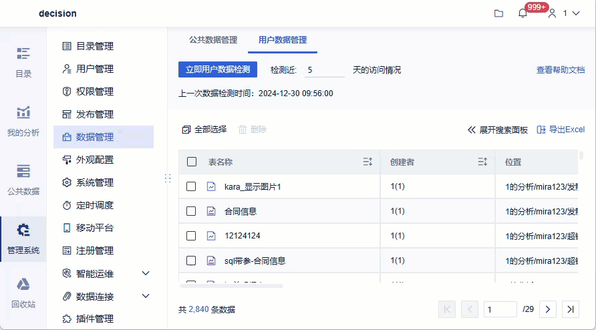Click 立即用户数据检测 button
Viewport: 596px width, 330px height.
(x=218, y=69)
